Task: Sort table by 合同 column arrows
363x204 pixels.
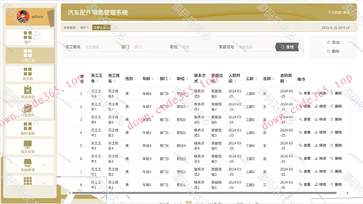Action: (273, 79)
